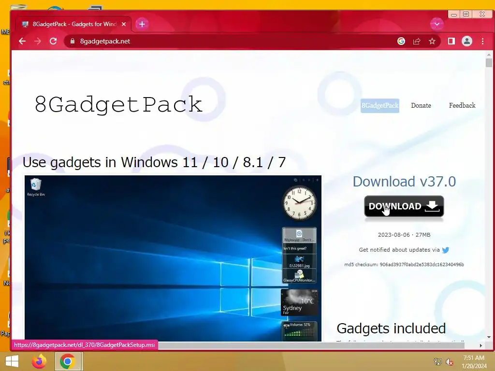
Task: Open the Windows Start menu
Action: [x=12, y=361]
